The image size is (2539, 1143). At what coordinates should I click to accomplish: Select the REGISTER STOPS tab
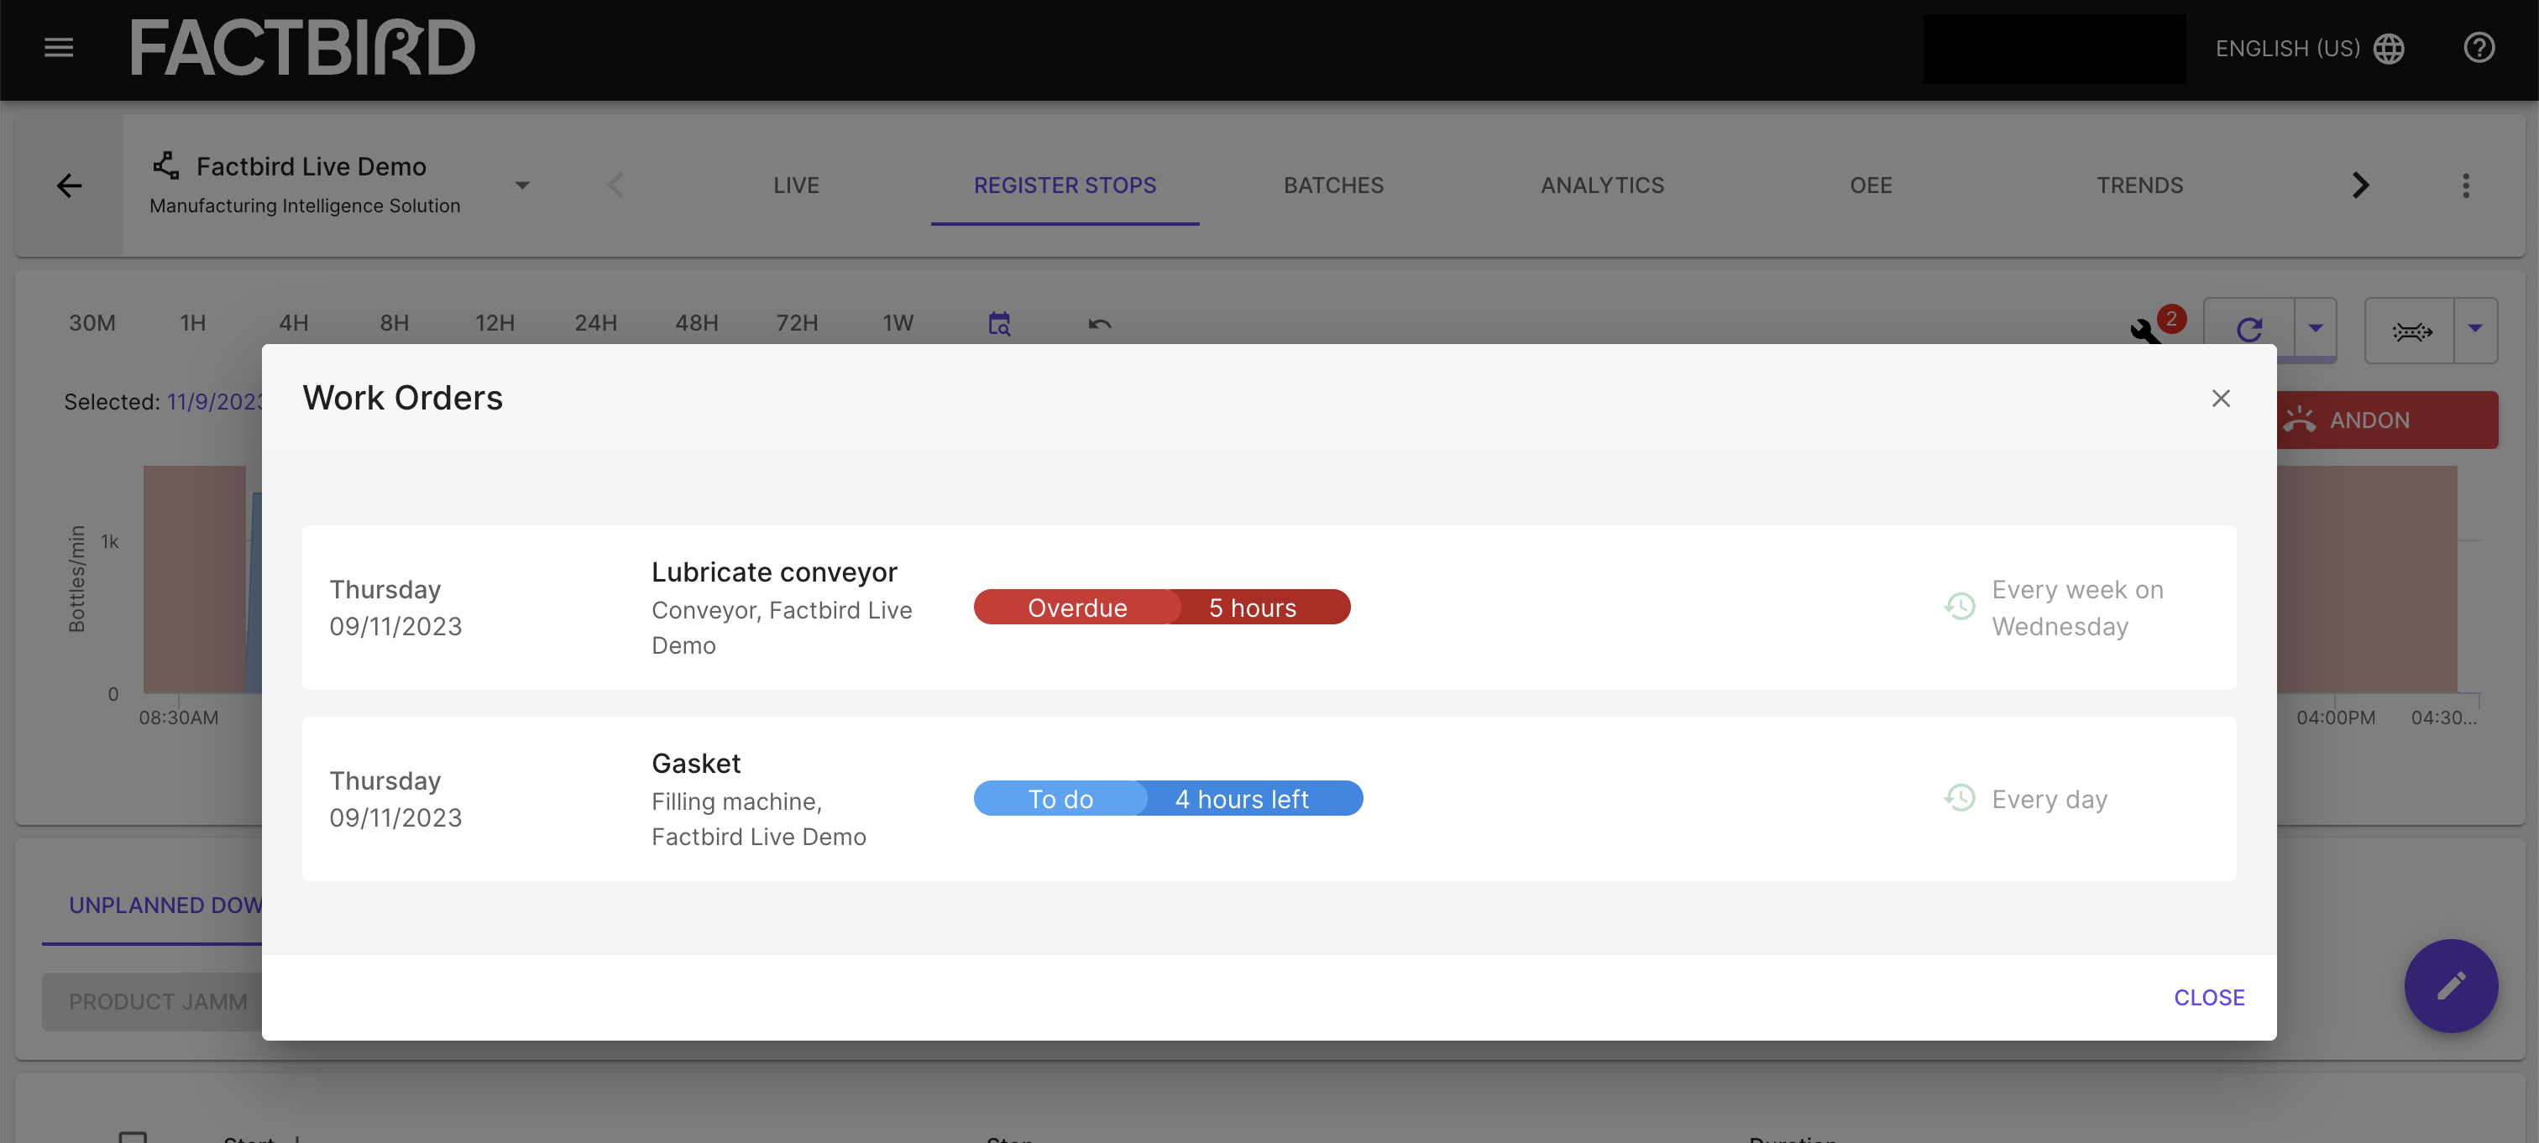(x=1065, y=185)
